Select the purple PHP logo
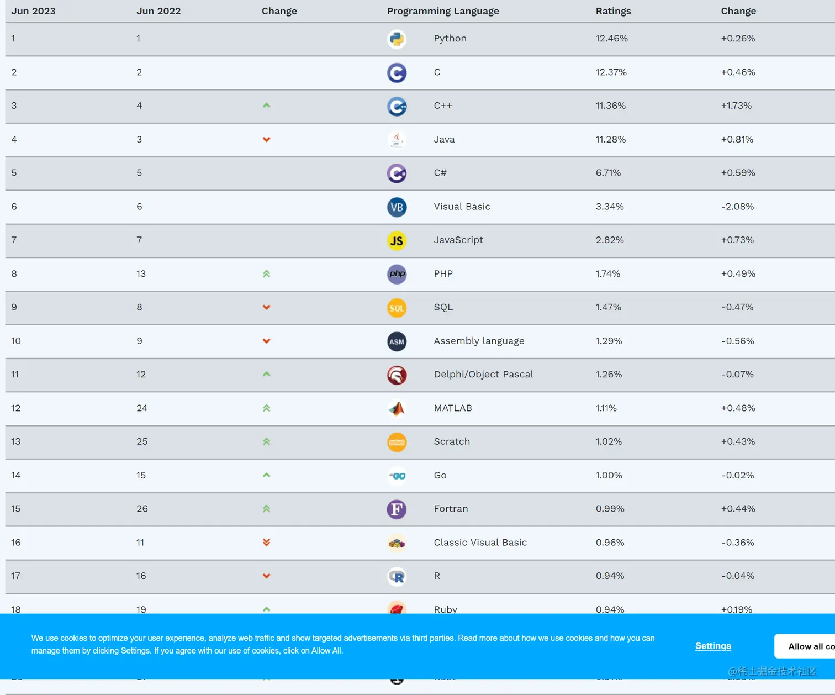Screen dimensions: 835x695 point(397,275)
